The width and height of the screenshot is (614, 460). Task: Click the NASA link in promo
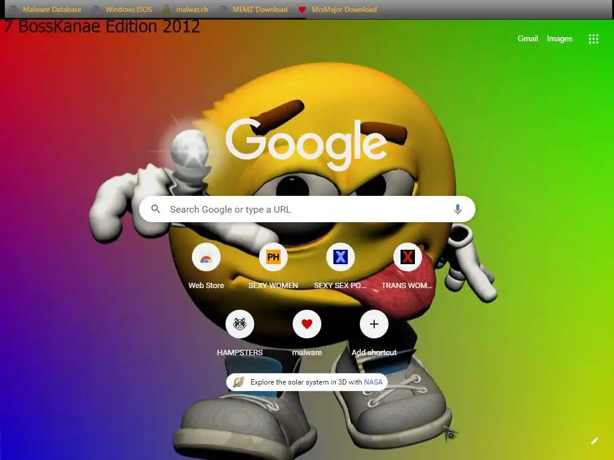[x=373, y=382]
